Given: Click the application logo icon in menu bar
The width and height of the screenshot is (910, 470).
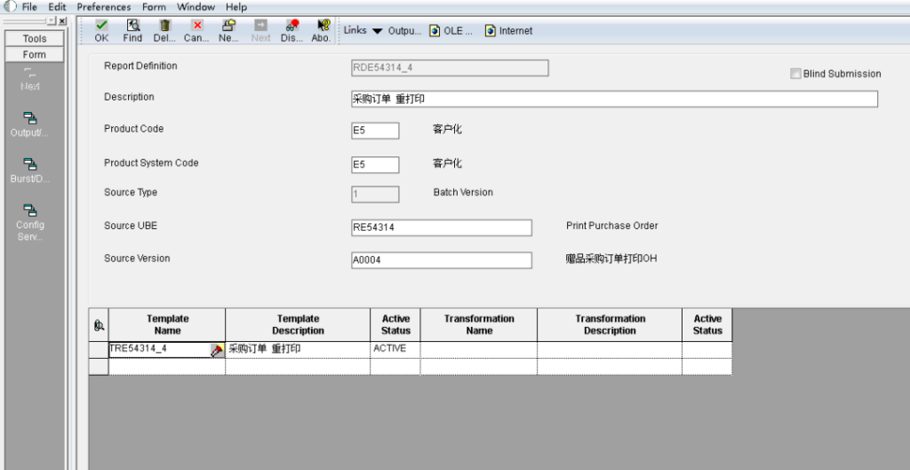Looking at the screenshot, I should pos(10,6).
